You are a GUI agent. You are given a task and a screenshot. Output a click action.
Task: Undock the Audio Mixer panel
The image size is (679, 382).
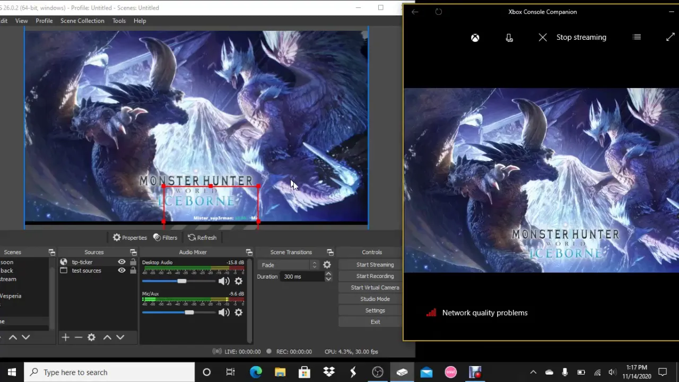point(249,253)
